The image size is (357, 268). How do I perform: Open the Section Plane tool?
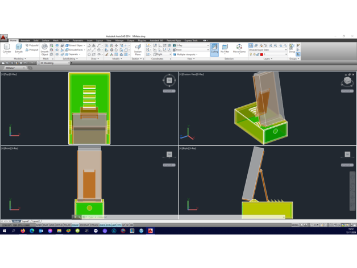pyautogui.click(x=138, y=49)
